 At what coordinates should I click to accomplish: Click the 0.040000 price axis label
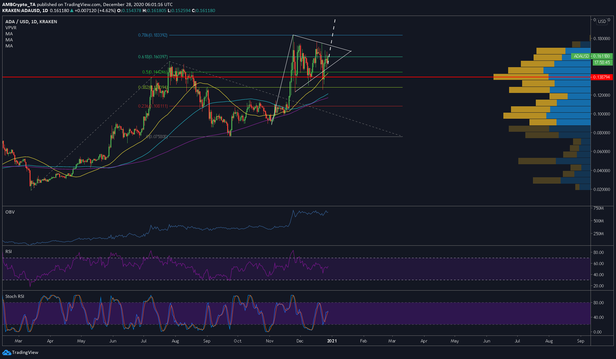(602, 171)
